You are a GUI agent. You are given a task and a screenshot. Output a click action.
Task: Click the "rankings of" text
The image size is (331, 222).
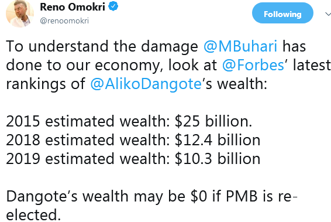click(x=46, y=84)
